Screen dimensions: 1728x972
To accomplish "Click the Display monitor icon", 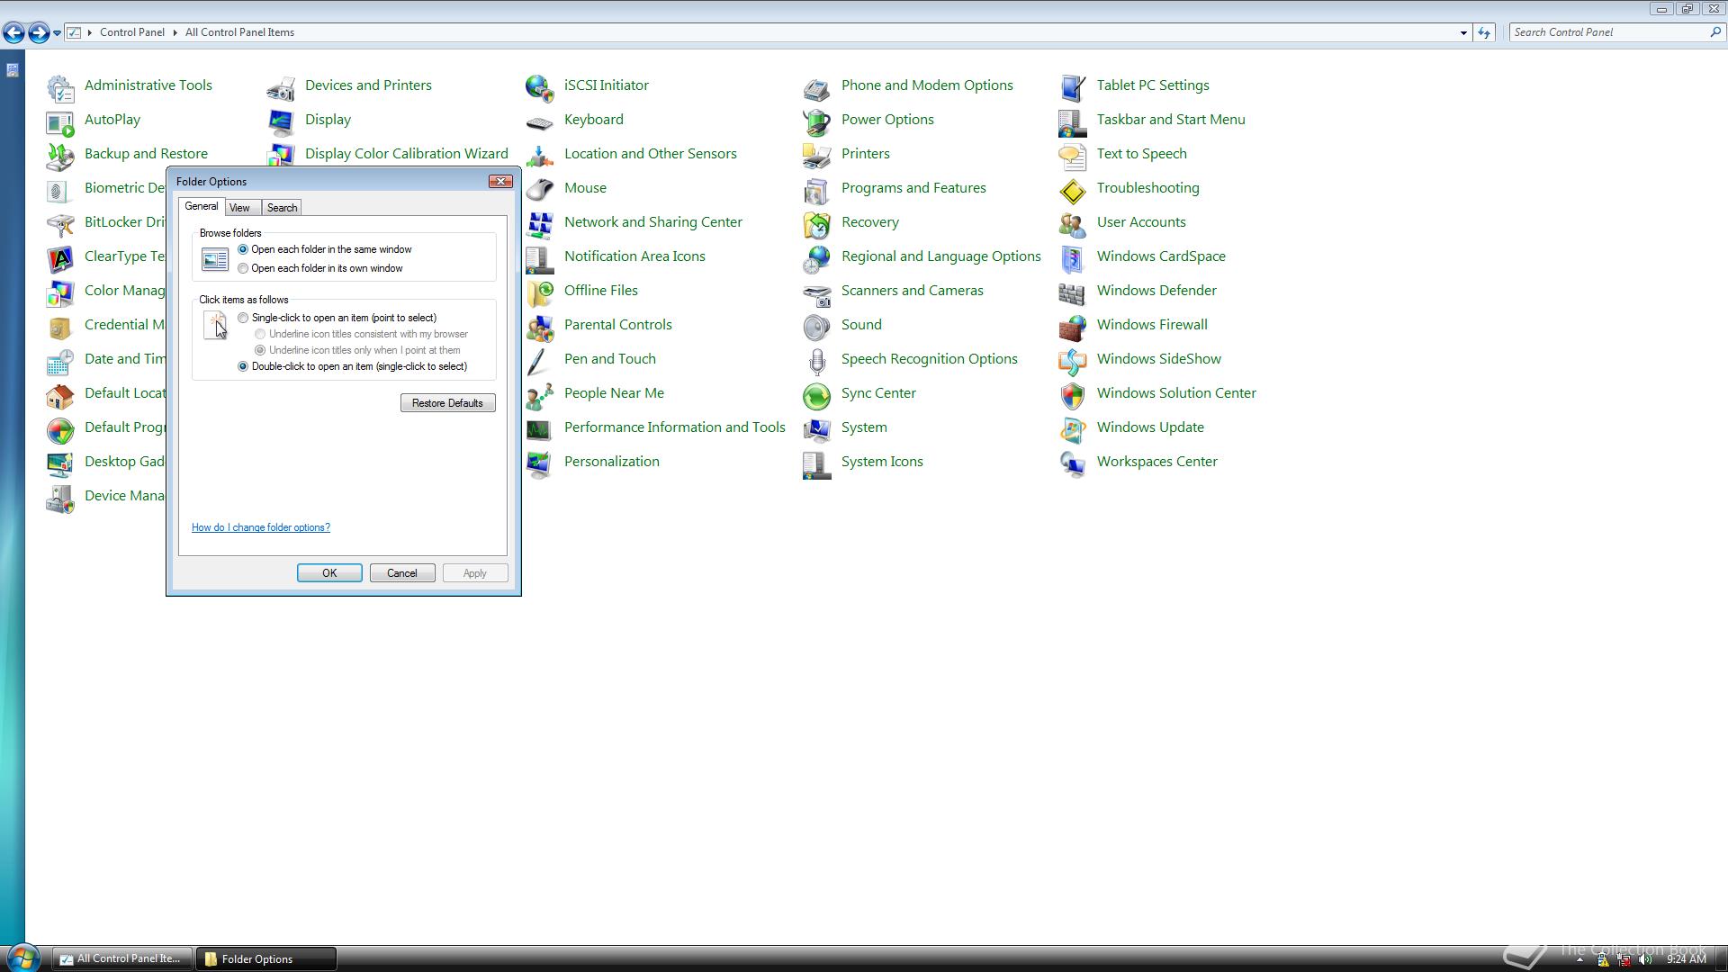I will click(x=281, y=121).
